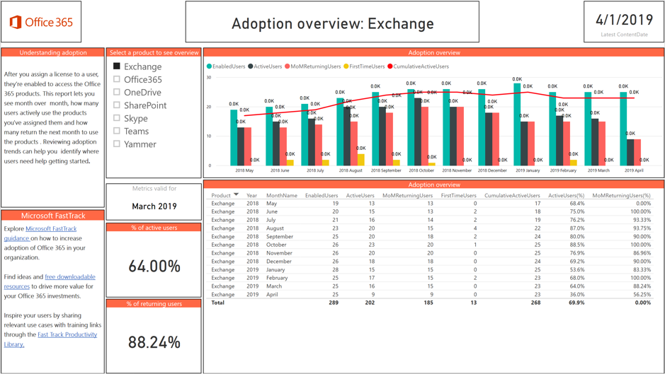The image size is (665, 374).
Task: Enable the Teams checkbox in slicer
Action: pos(117,131)
